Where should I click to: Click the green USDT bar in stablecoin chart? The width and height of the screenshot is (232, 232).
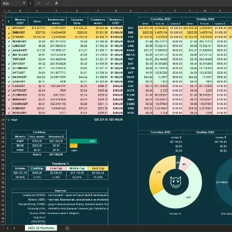point(83,141)
